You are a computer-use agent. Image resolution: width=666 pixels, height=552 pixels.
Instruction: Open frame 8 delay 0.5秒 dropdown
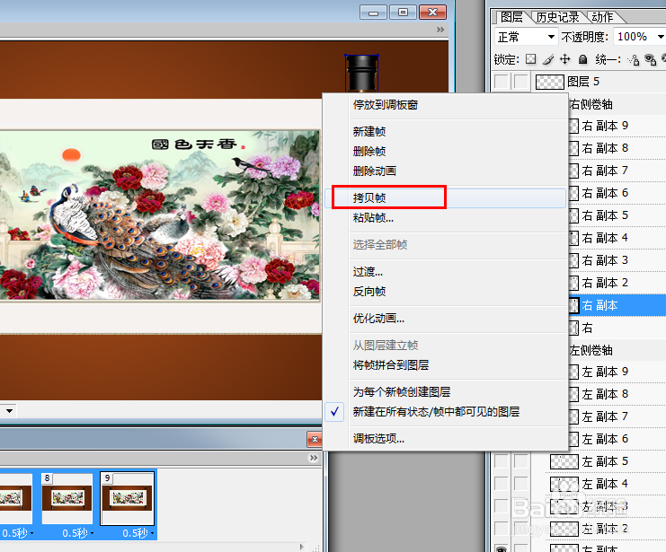click(92, 533)
